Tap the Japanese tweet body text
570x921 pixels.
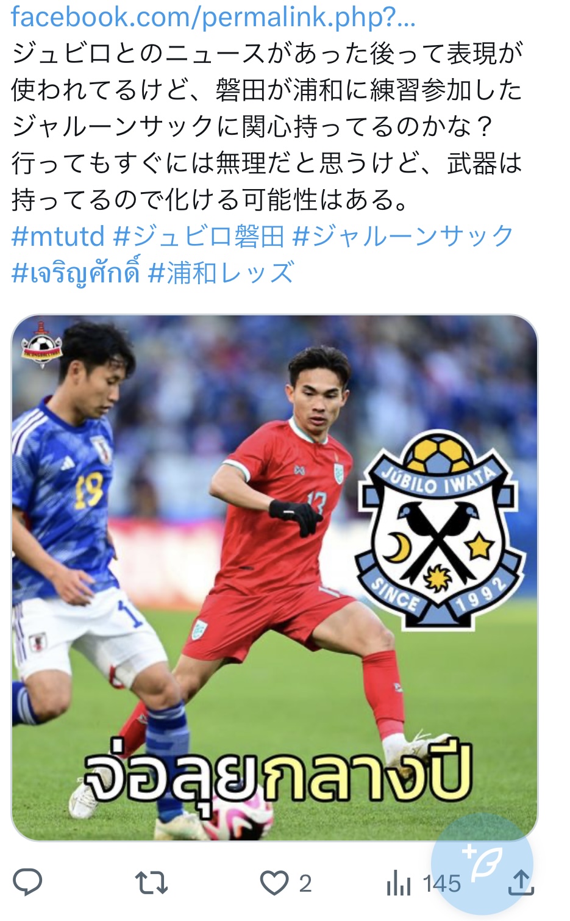point(267,126)
